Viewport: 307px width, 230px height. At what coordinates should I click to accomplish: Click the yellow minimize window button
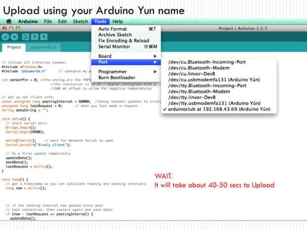coord(11,28)
